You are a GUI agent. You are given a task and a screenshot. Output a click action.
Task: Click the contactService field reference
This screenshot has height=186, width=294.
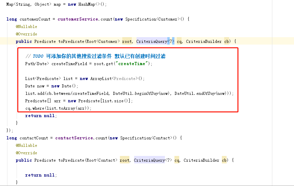[74, 138]
